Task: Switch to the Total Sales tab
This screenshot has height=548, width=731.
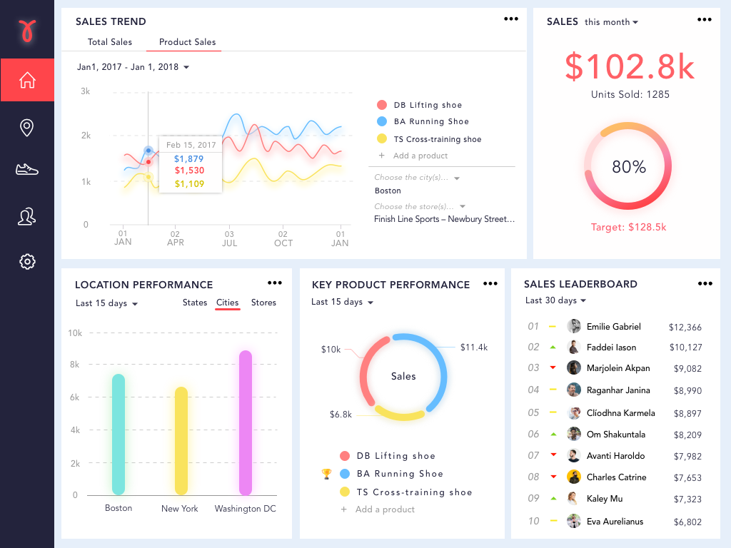Action: (109, 42)
